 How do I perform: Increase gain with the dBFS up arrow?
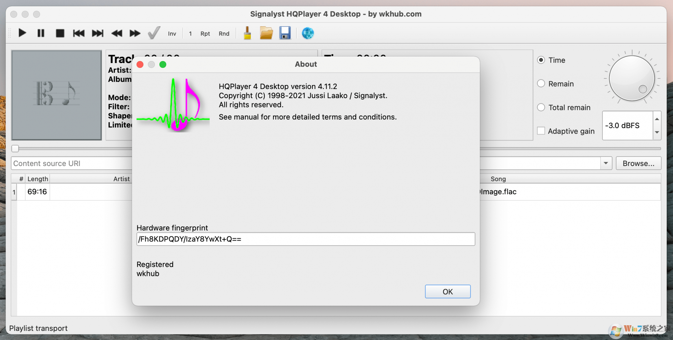(x=657, y=119)
